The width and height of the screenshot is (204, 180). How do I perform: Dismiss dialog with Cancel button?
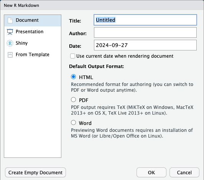[184, 172]
